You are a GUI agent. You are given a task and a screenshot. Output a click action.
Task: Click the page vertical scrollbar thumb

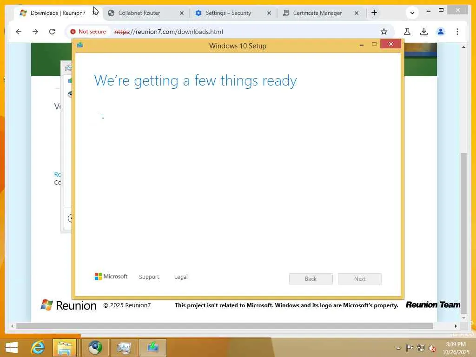coord(463,233)
